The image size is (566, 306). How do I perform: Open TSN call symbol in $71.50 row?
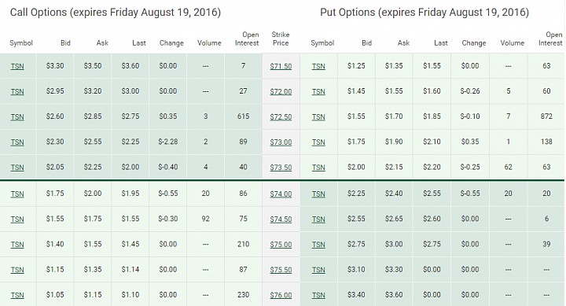pos(17,66)
